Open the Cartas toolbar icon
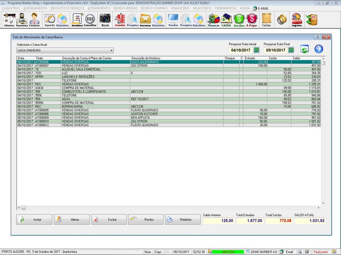Image resolution: width=341 pixels, height=255 pixels. [x=266, y=20]
